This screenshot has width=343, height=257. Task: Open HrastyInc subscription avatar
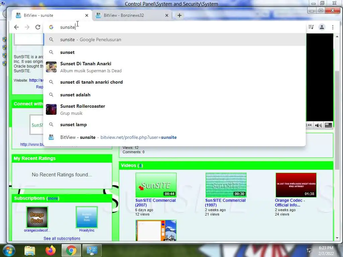[87, 217]
